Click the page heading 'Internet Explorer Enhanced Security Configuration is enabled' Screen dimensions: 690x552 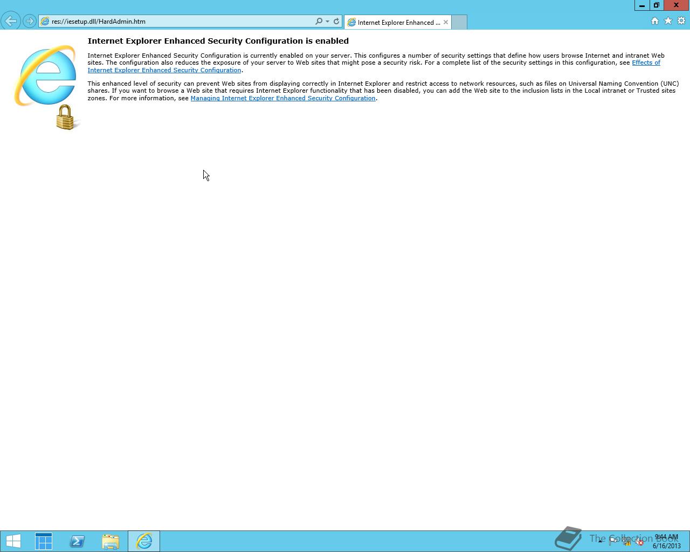coord(218,41)
